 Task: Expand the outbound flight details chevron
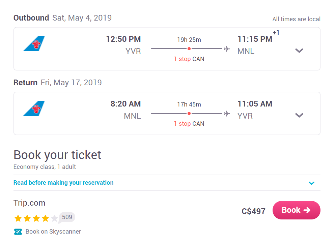[x=299, y=51]
